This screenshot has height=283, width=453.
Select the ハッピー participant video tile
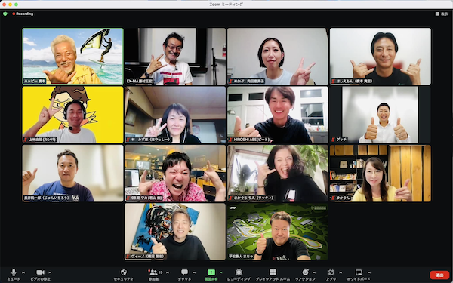72,57
